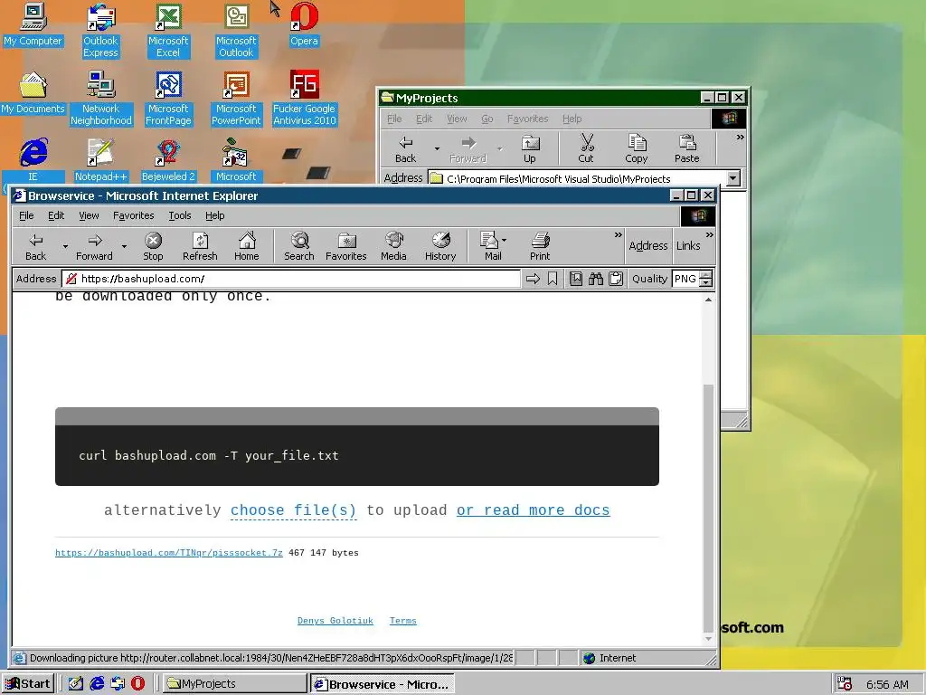926x695 pixels.
Task: Open the bookmarks book icon on address row
Action: coord(576,279)
